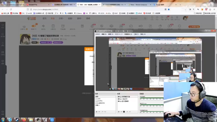Open OBS 帮助(H) menu
217x122 pixels.
pyautogui.click(x=143, y=34)
